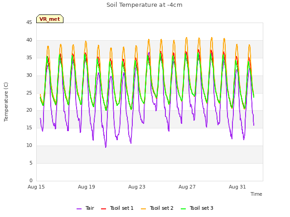The image size is (290, 217).
Task: Click the Aug 27 x-axis tick label
Action: coord(187,187)
